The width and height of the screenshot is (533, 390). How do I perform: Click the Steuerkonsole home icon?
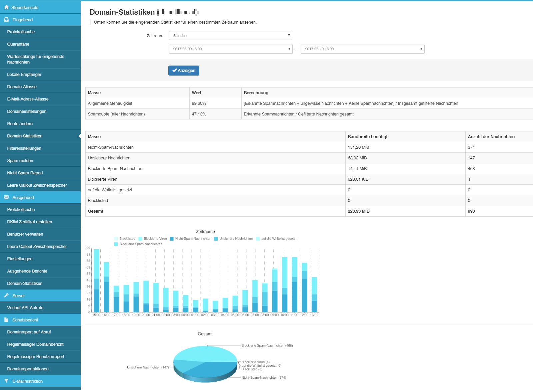pos(6,7)
